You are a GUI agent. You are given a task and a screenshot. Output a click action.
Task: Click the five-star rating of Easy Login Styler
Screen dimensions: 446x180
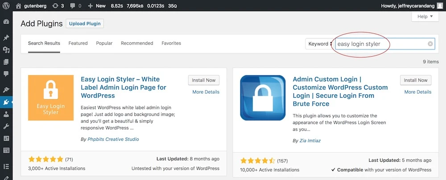pos(46,159)
